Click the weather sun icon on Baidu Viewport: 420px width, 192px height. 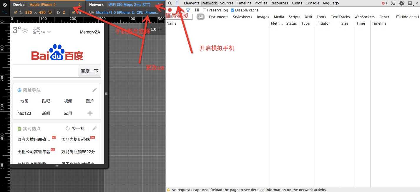coord(25,31)
